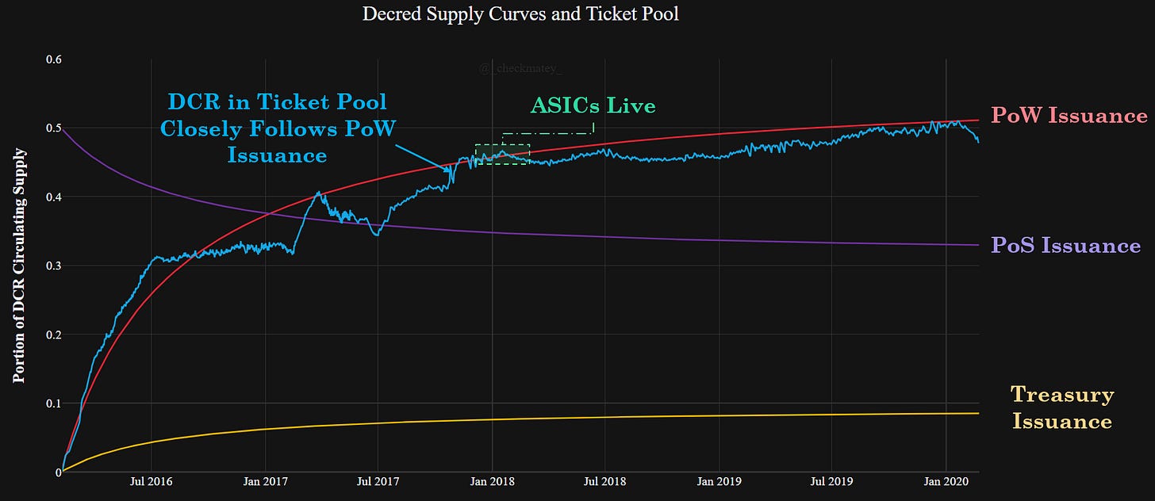
Task: Click the Jan 2019 x-axis tick label
Action: pos(719,481)
